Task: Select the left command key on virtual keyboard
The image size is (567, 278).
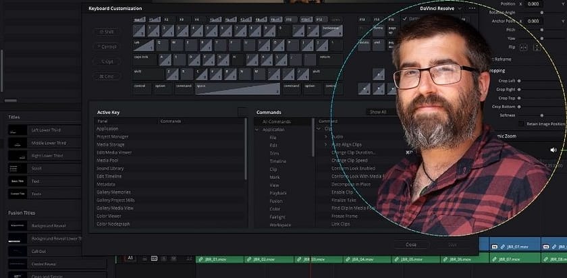Action: click(x=184, y=88)
